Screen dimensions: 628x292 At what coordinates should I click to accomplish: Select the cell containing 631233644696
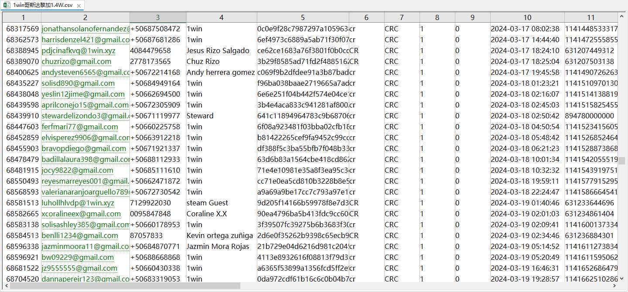pyautogui.click(x=591, y=203)
